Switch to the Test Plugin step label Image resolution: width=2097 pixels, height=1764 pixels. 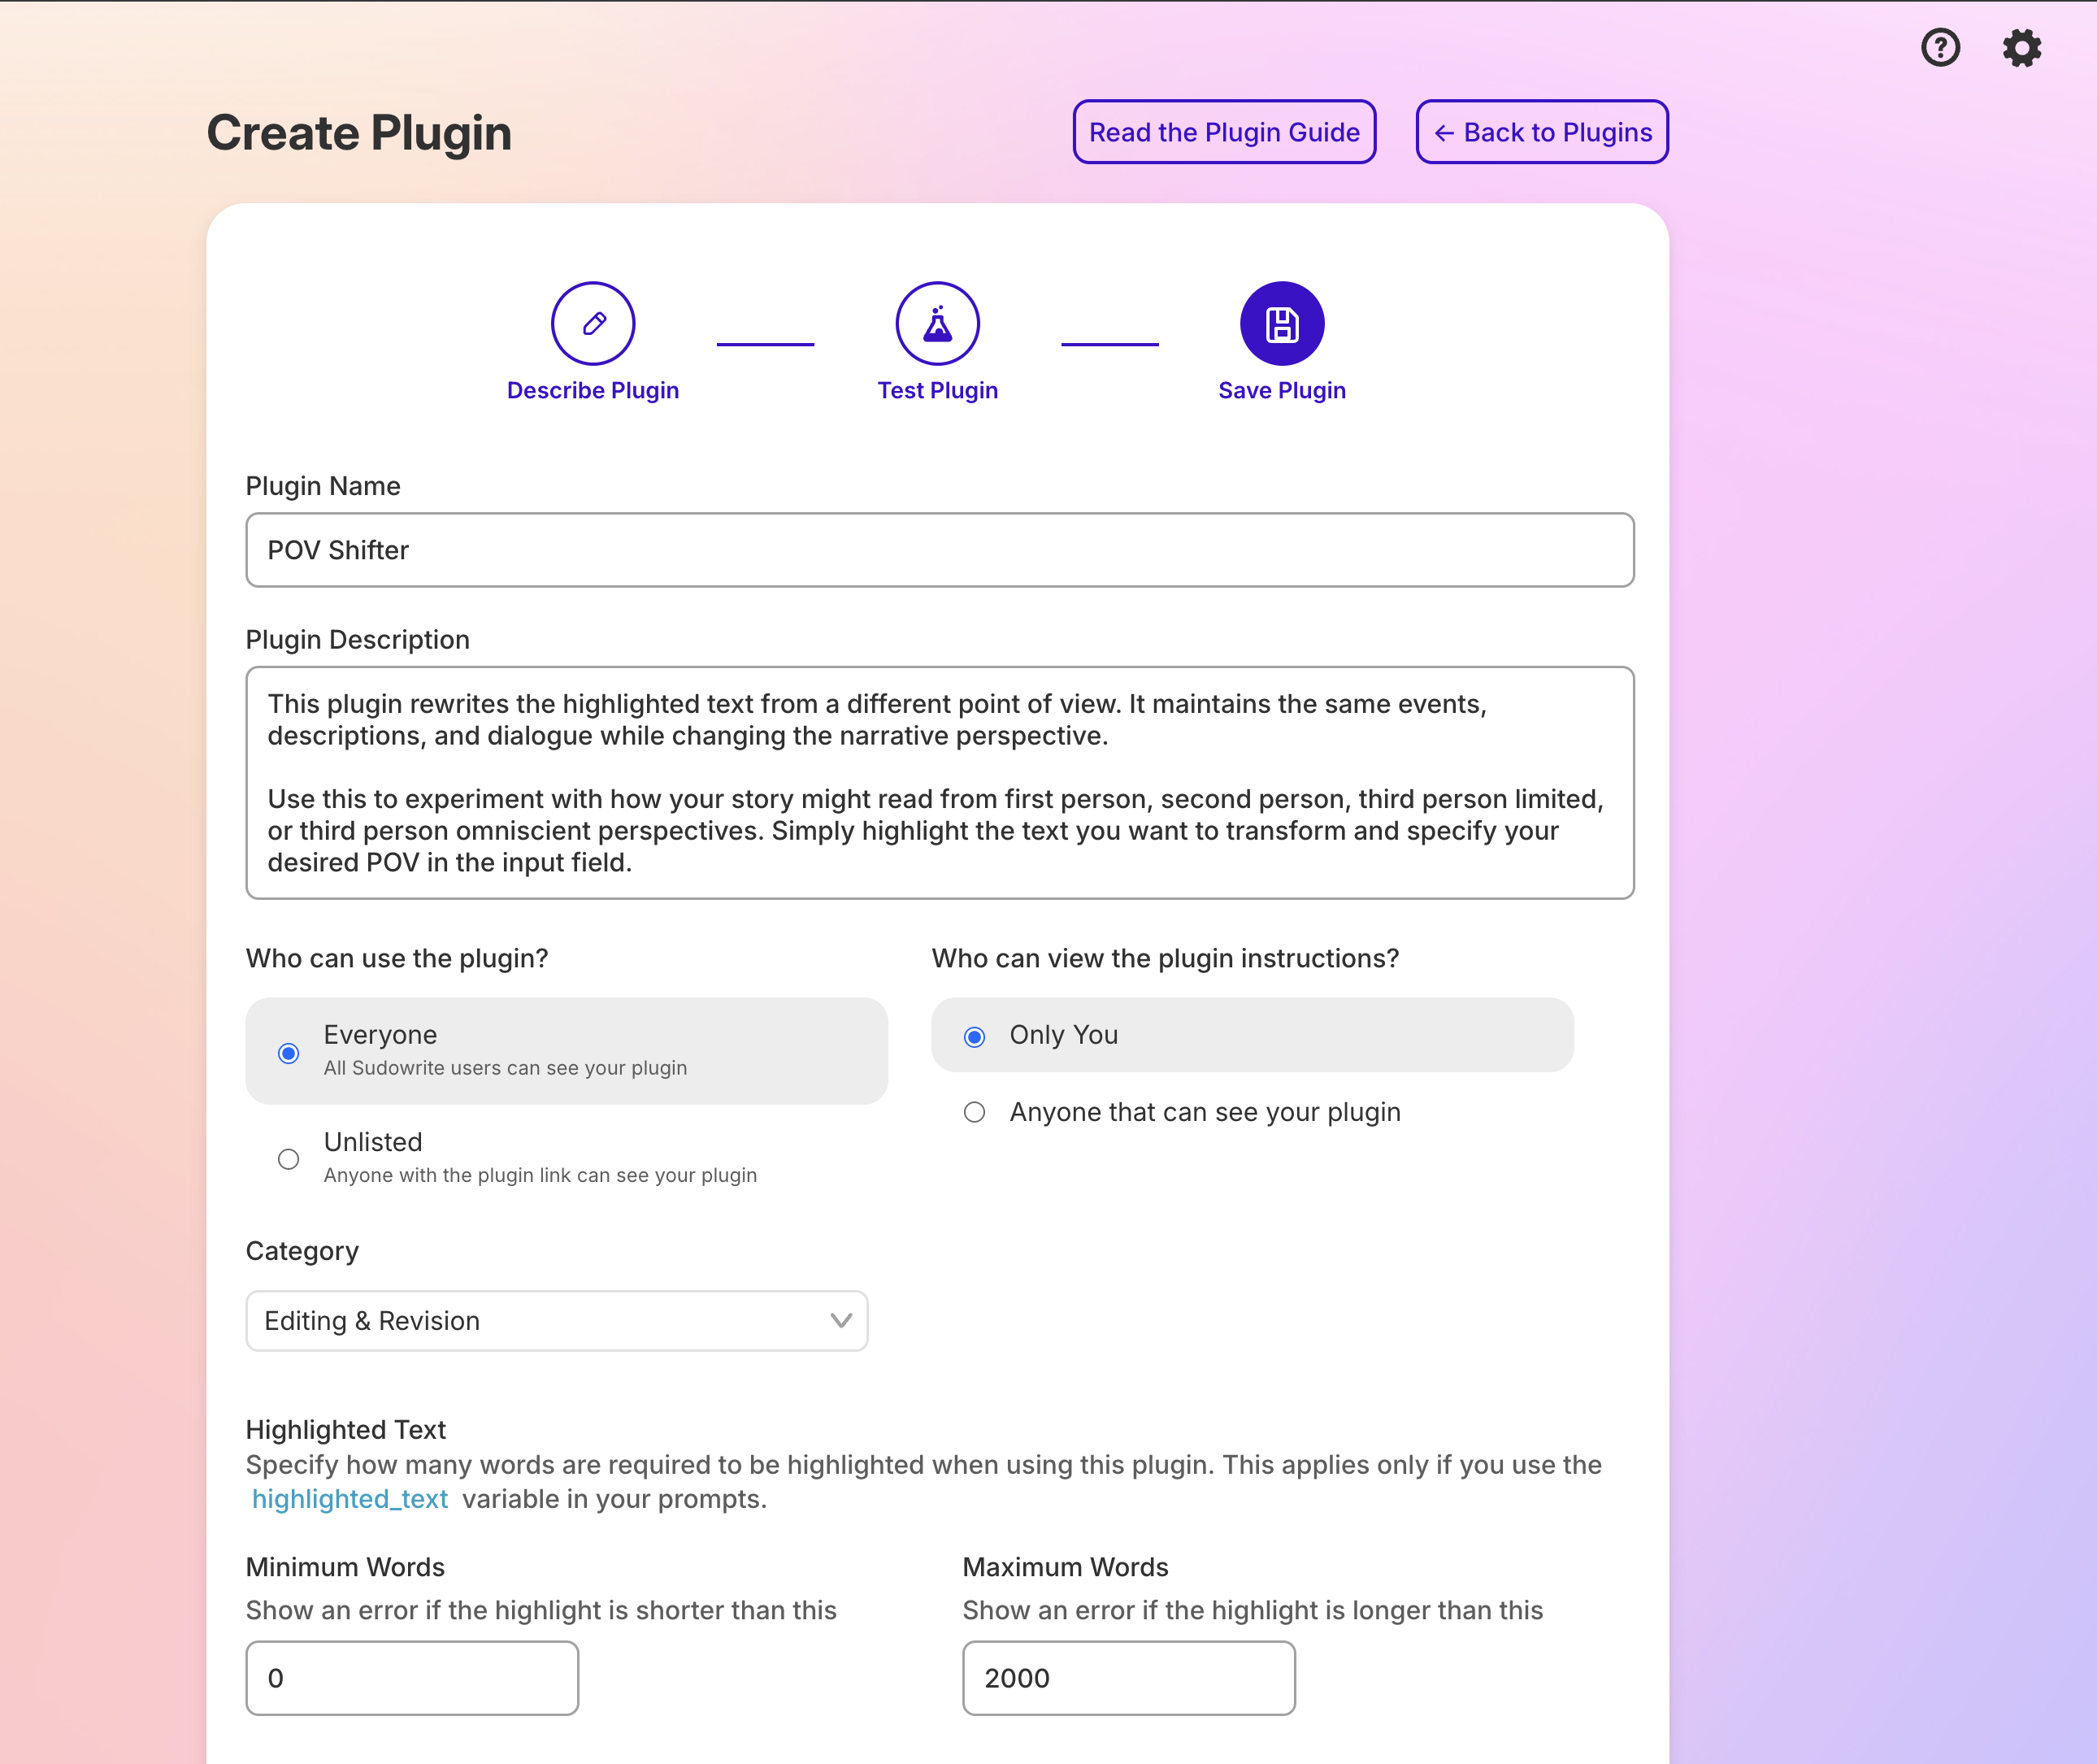(x=937, y=390)
